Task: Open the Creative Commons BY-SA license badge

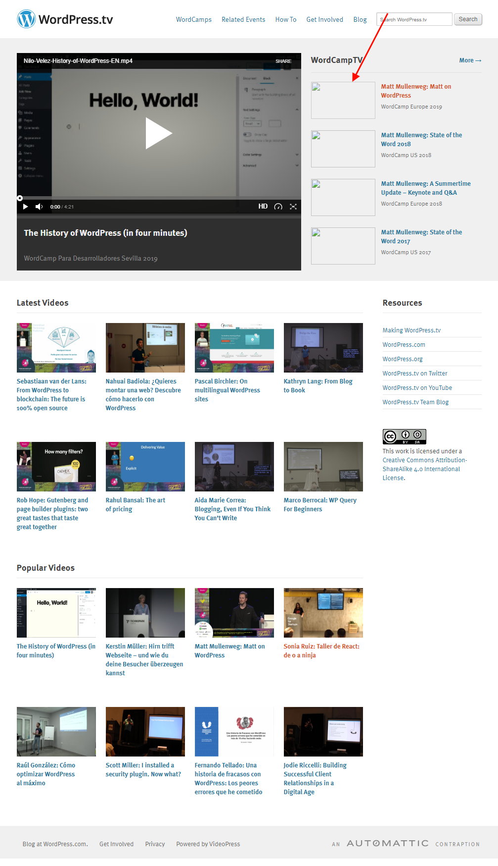Action: click(405, 436)
